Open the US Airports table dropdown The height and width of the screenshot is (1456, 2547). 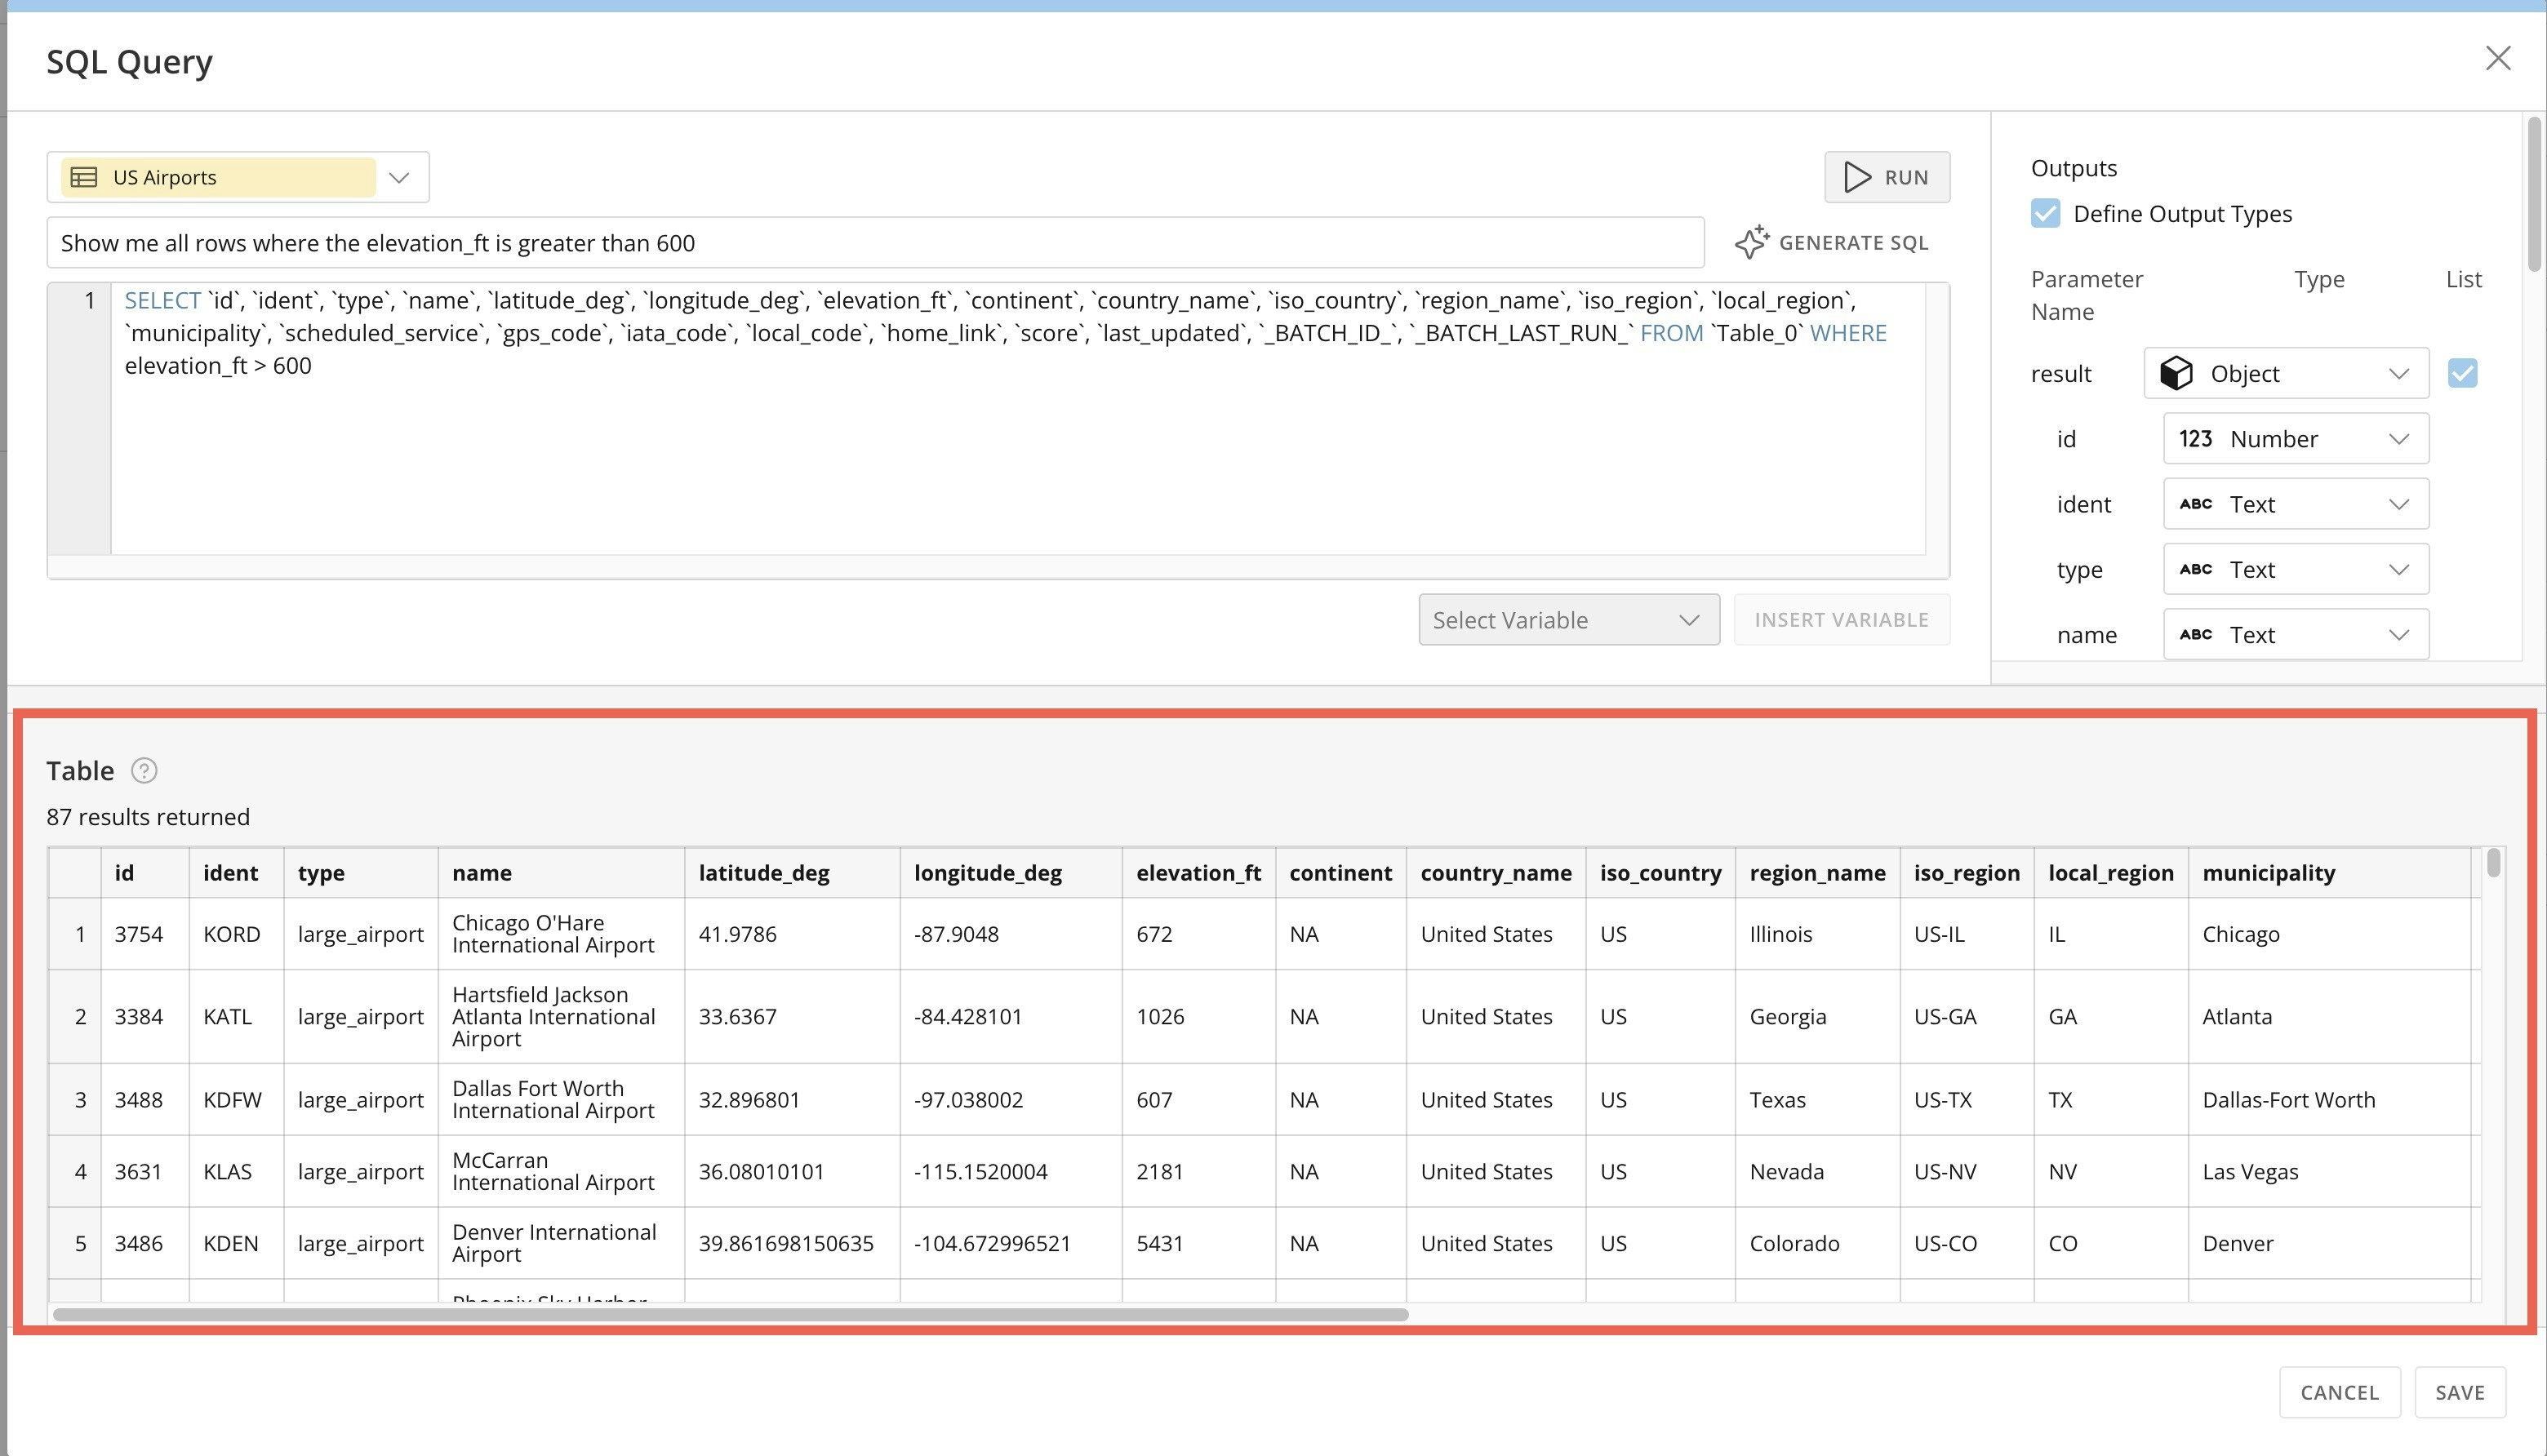pyautogui.click(x=399, y=177)
